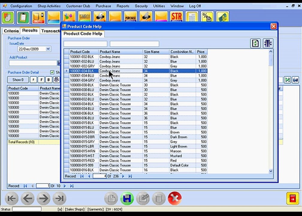This screenshot has height=216, width=302.
Task: Click the round next (right arrow) button
Action: coord(43,198)
